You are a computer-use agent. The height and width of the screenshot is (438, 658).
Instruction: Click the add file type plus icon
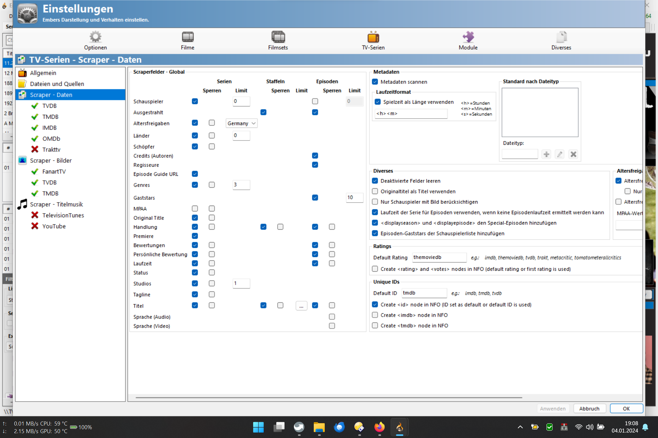pos(547,154)
